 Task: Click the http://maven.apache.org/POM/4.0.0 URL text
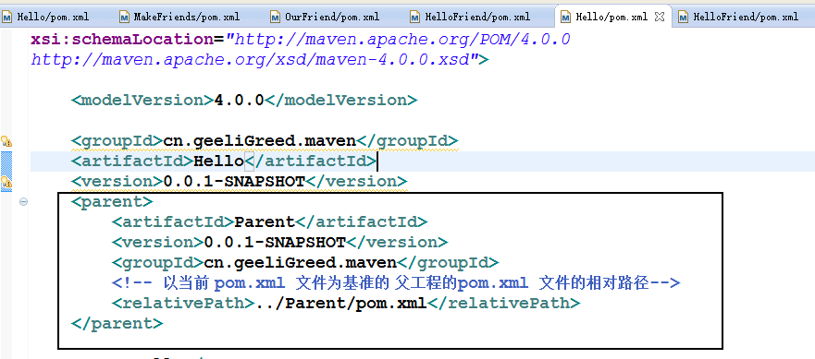click(x=401, y=40)
